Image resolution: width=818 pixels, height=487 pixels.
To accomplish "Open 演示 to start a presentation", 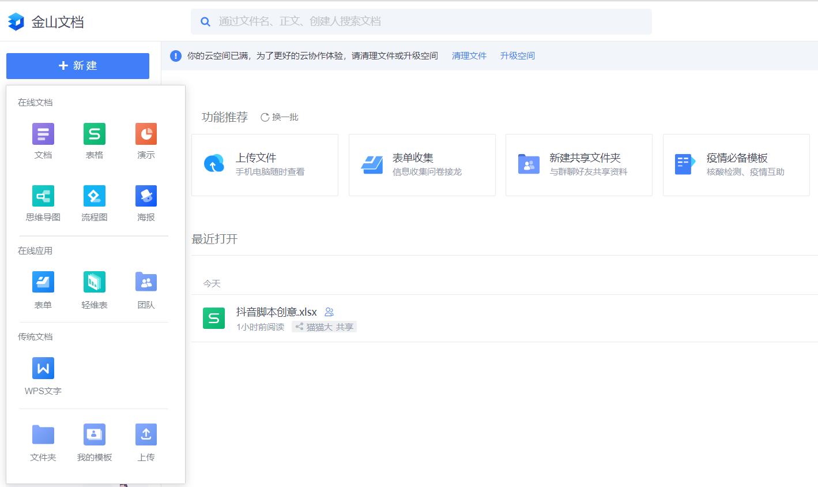I will [x=145, y=140].
